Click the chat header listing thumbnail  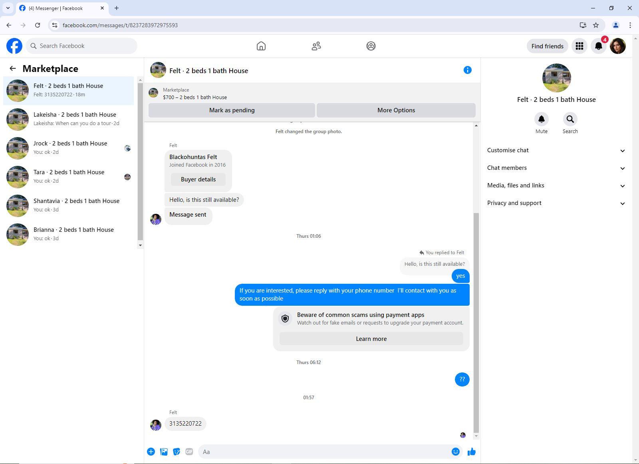[x=158, y=70]
